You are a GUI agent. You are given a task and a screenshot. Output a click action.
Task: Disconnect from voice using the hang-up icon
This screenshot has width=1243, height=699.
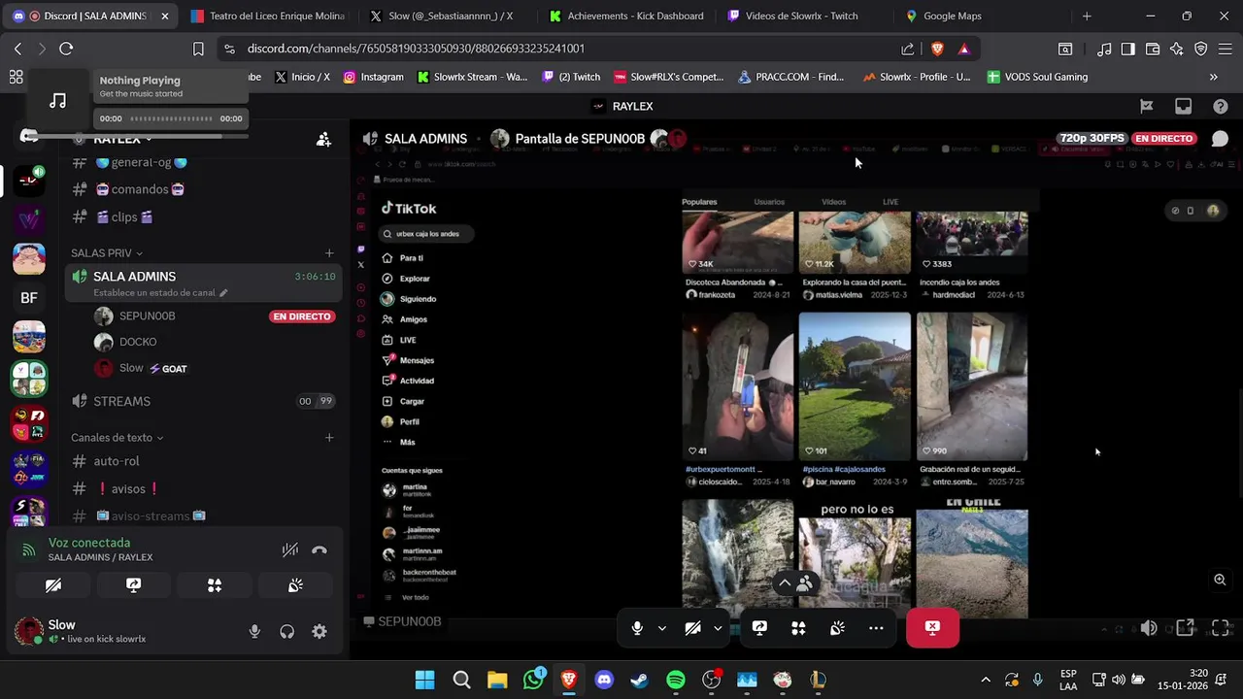(x=319, y=550)
